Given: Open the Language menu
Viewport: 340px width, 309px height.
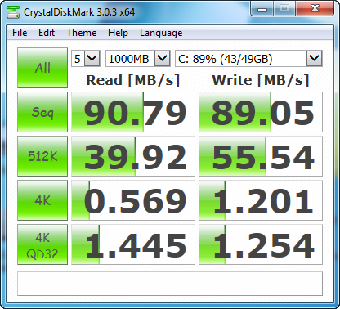Looking at the screenshot, I should [161, 33].
